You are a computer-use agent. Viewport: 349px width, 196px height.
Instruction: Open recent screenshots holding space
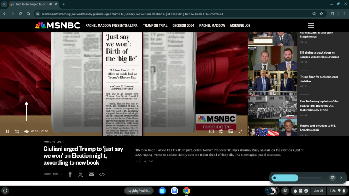coord(271,191)
